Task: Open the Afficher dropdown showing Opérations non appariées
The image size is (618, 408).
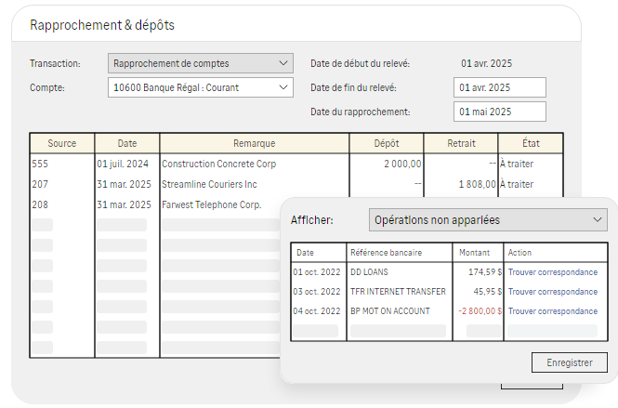Action: pyautogui.click(x=488, y=220)
